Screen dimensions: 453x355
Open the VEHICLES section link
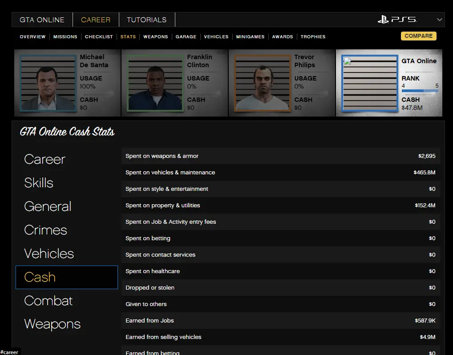(x=216, y=36)
